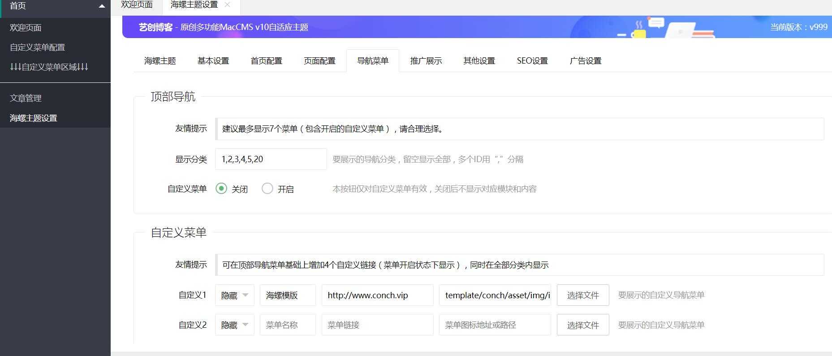This screenshot has width=832, height=356.
Task: Click the 自定义2 菜单名称 field
Action: 288,325
